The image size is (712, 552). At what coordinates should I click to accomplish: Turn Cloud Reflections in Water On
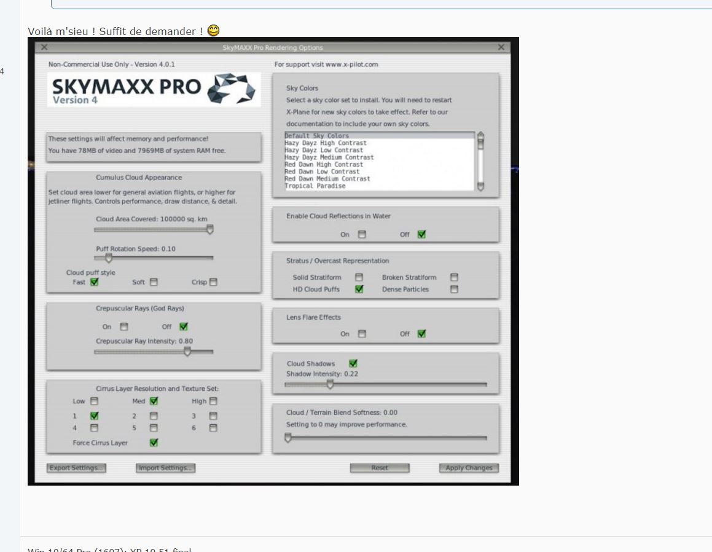pos(362,234)
